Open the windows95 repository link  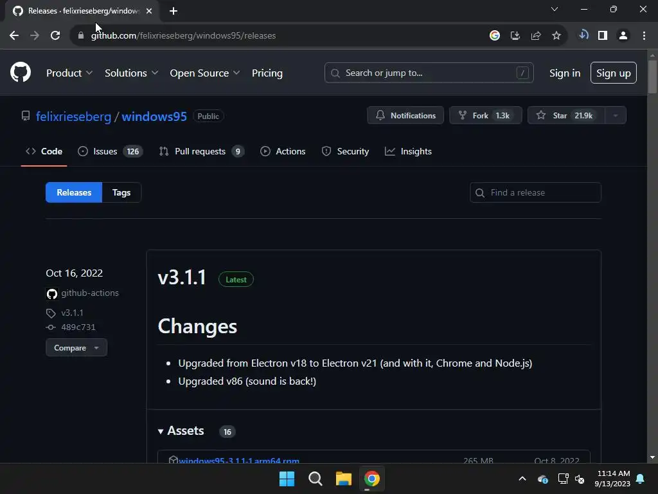(154, 116)
